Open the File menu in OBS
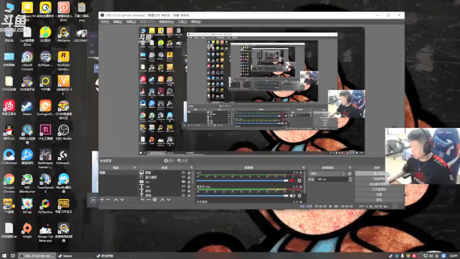 104,22
